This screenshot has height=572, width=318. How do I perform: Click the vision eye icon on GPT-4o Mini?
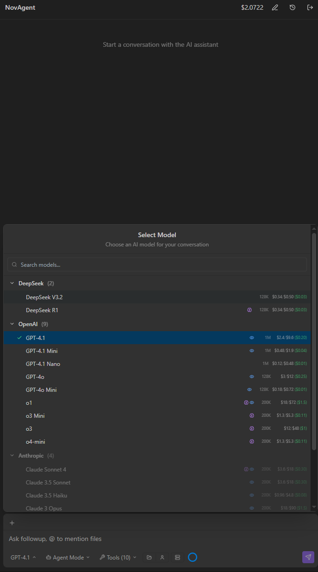(249, 390)
